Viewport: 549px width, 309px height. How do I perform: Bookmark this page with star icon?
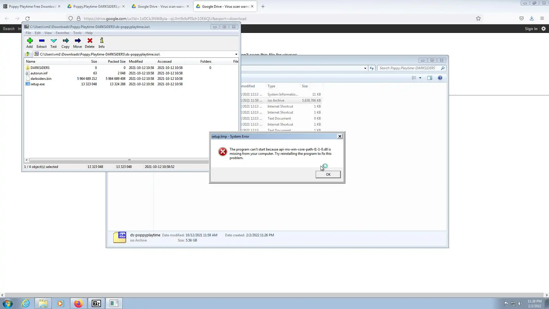coord(478,19)
